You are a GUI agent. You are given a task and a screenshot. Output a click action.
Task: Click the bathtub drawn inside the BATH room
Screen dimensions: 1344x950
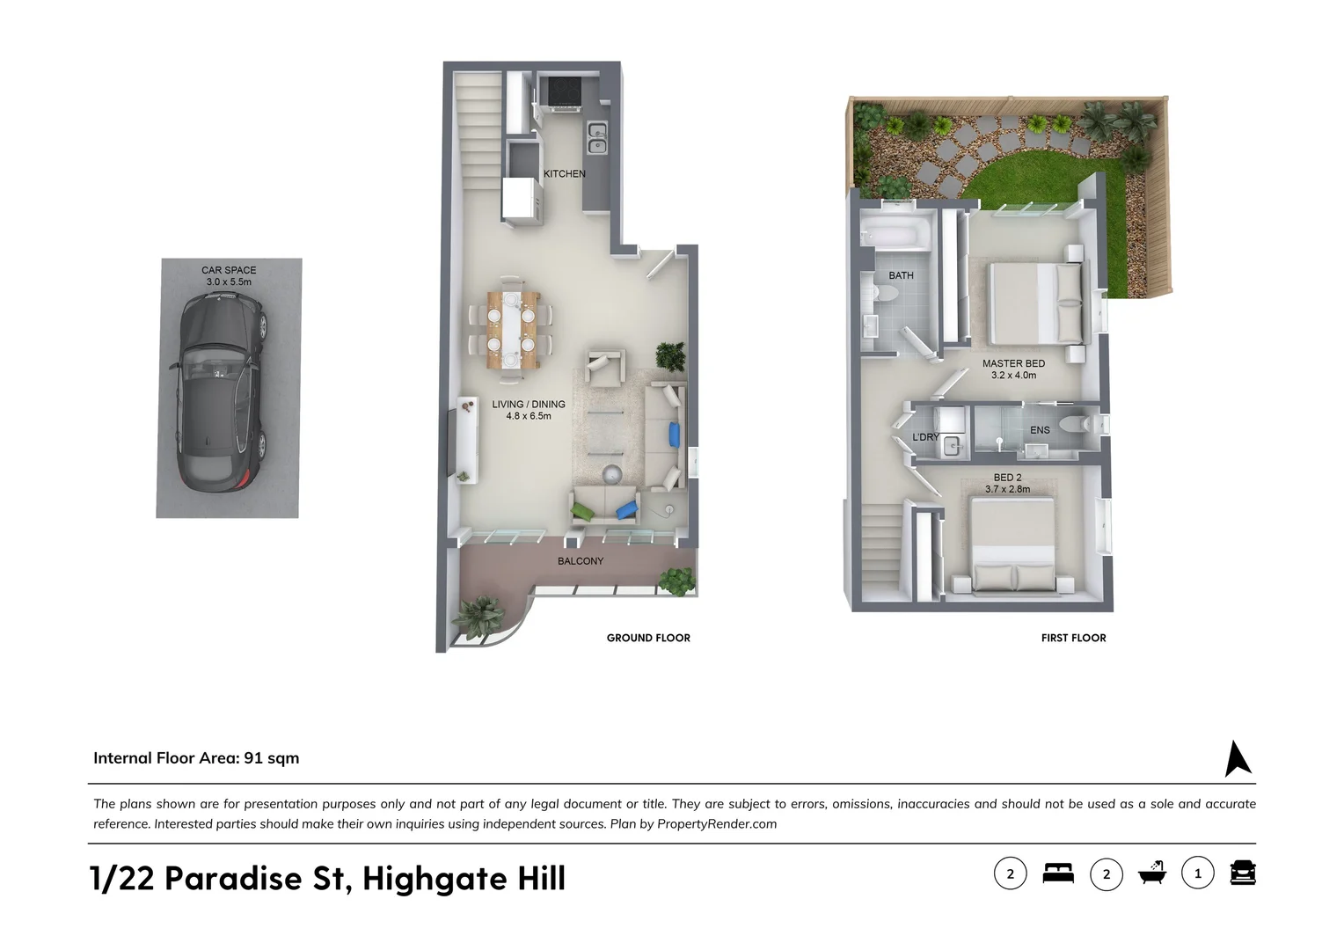pyautogui.click(x=897, y=230)
